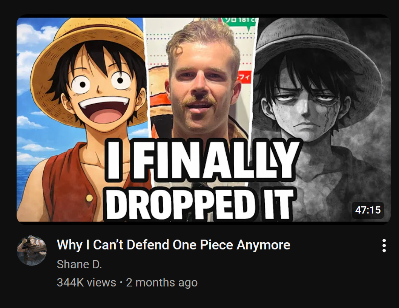
Task: Click the 47:15 duration badge
Action: coord(368,210)
